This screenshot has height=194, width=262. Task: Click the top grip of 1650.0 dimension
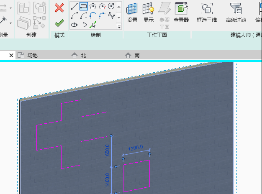click(111, 135)
